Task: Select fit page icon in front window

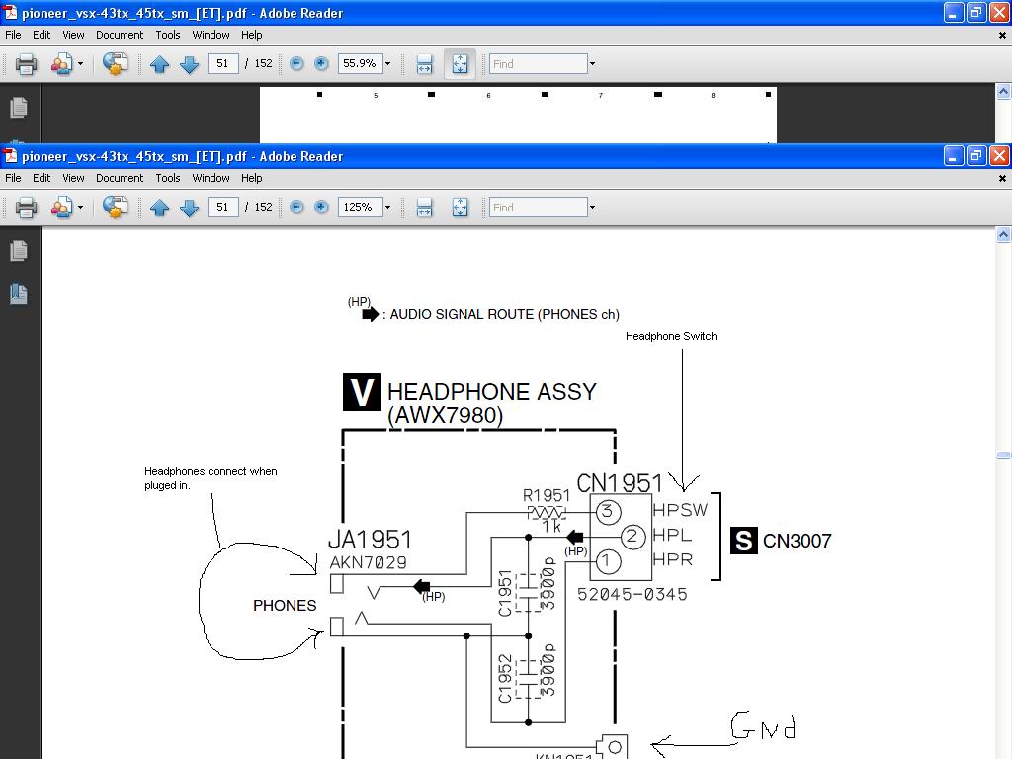Action: pyautogui.click(x=461, y=208)
